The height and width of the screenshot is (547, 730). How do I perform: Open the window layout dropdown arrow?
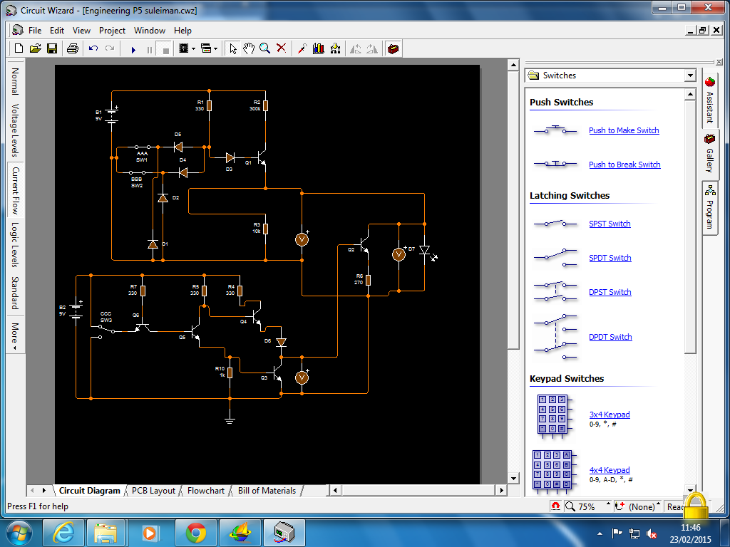click(215, 49)
